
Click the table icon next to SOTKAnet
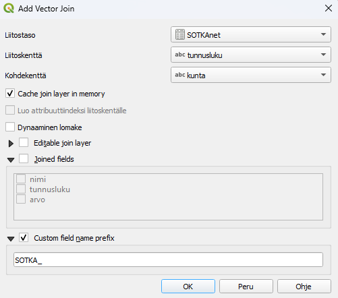point(180,35)
